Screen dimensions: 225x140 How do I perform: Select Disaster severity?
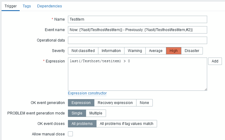point(192,51)
